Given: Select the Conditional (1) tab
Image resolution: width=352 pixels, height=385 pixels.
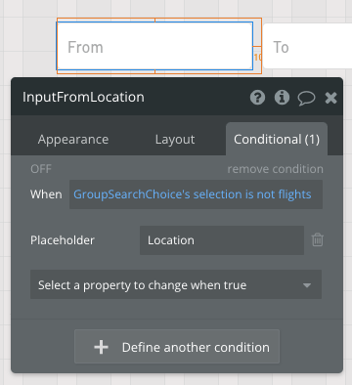Looking at the screenshot, I should 277,139.
